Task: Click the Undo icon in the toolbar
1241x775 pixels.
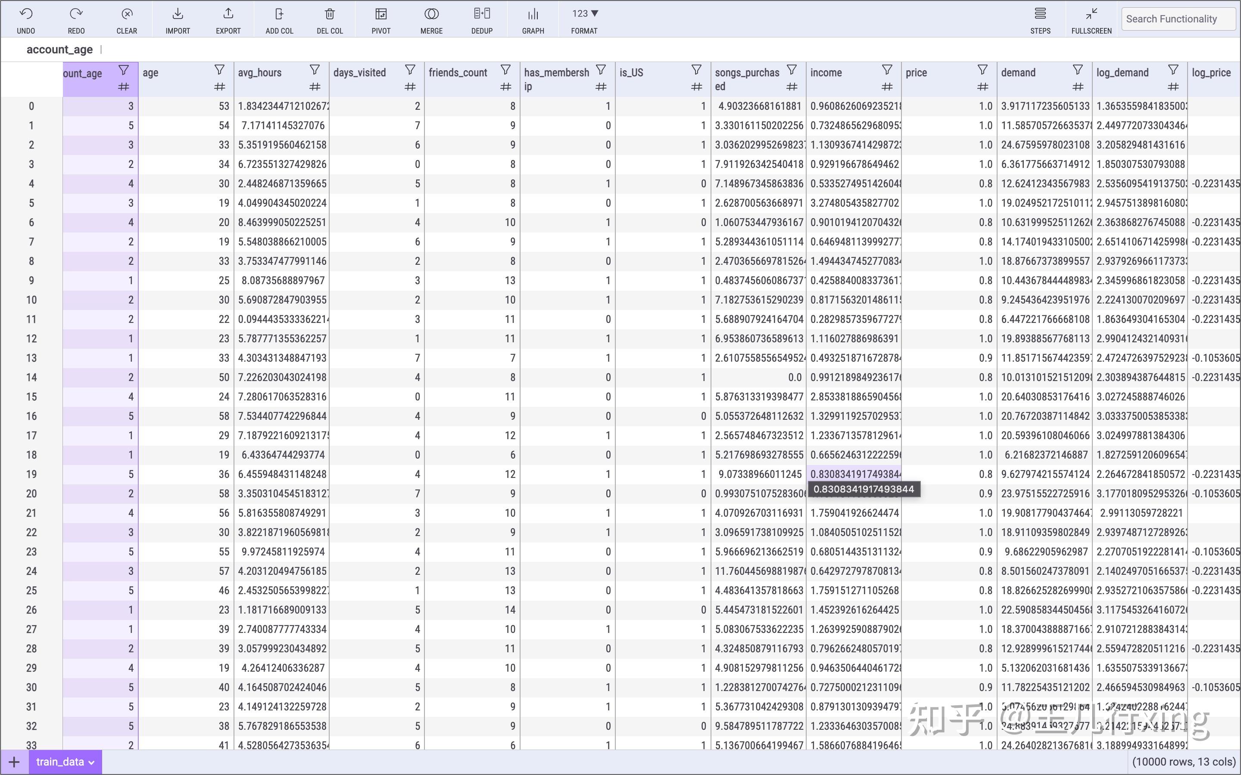Action: (25, 19)
